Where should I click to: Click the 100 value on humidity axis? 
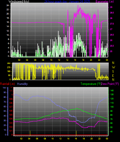tap(4, 88)
